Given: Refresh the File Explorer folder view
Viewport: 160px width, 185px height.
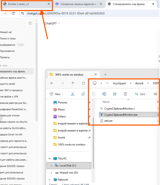Looking at the screenshot, I should pos(83,83).
